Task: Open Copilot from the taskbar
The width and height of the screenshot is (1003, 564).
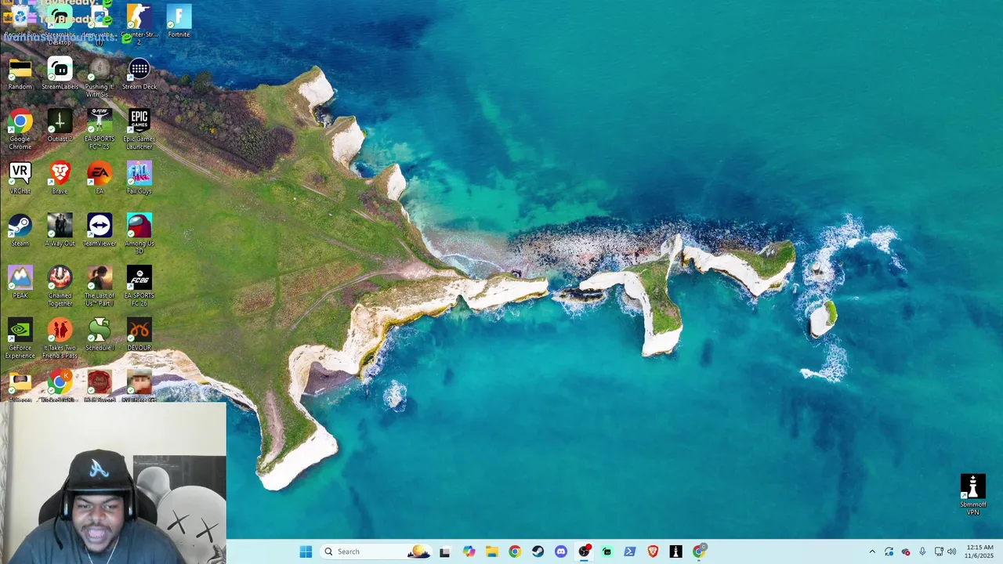Action: [469, 551]
